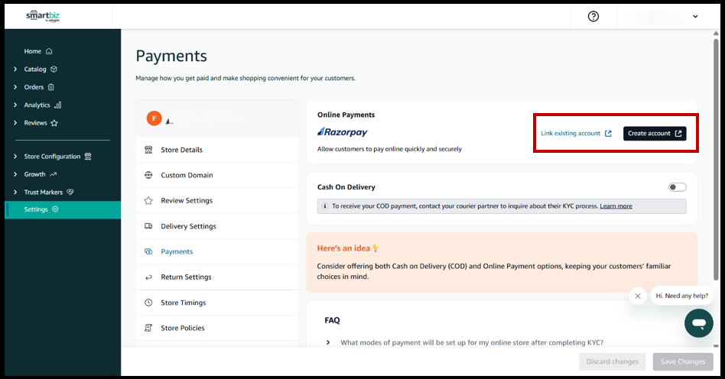Click the Store Timings clock icon

pos(148,303)
